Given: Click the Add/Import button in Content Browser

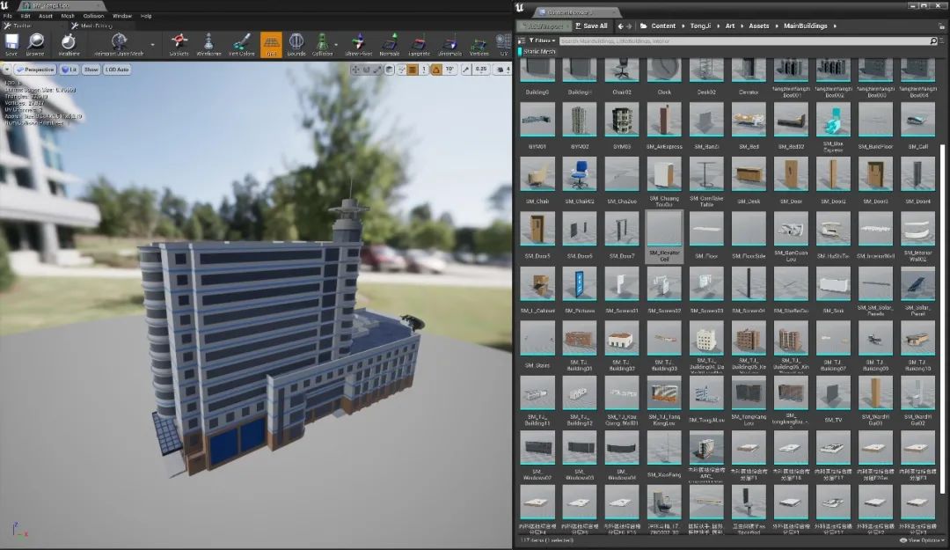Looking at the screenshot, I should [544, 26].
